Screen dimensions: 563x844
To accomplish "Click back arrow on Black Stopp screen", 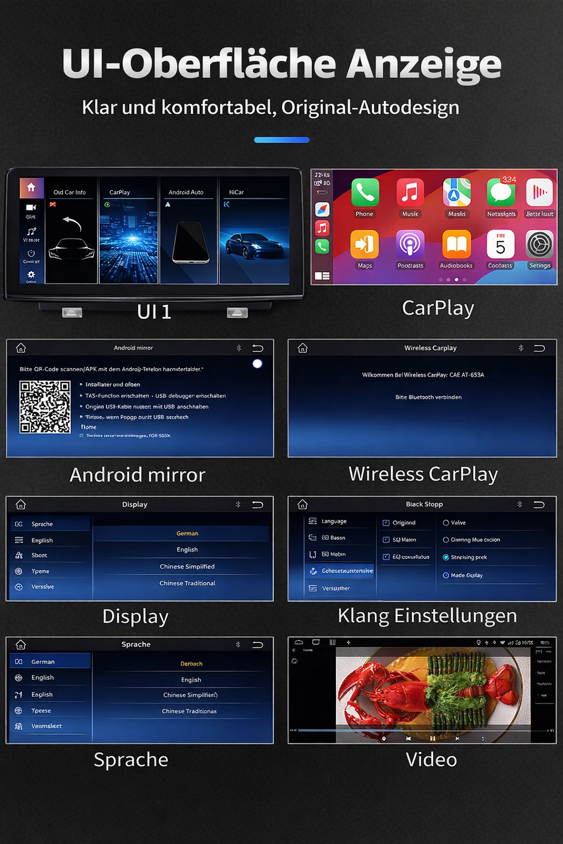I will click(539, 504).
